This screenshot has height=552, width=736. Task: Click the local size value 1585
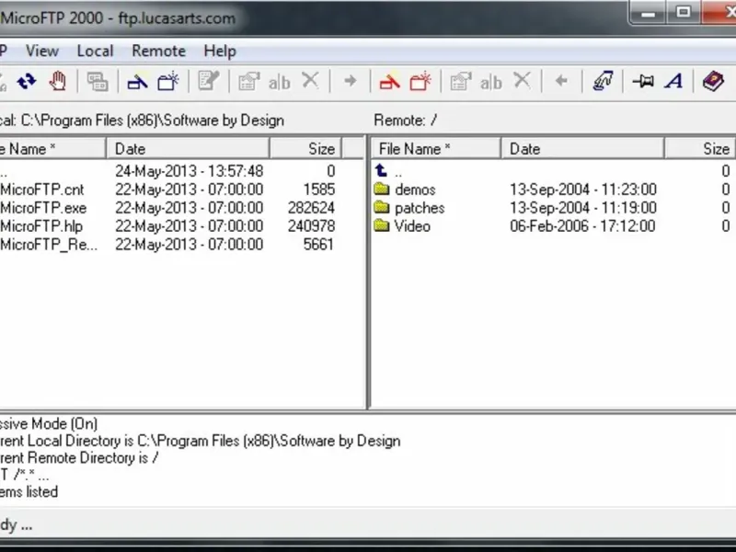click(319, 190)
